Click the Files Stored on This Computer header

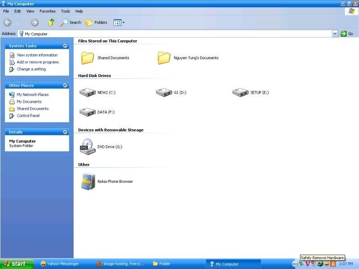[x=108, y=41]
